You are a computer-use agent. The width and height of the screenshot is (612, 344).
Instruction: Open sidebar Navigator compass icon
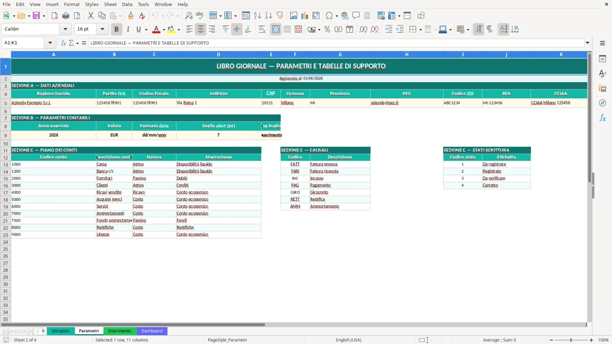602,103
